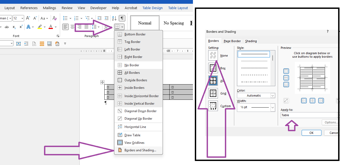Click the Line and Paragraph Spacing icon
The image size is (340, 165).
point(94,27)
